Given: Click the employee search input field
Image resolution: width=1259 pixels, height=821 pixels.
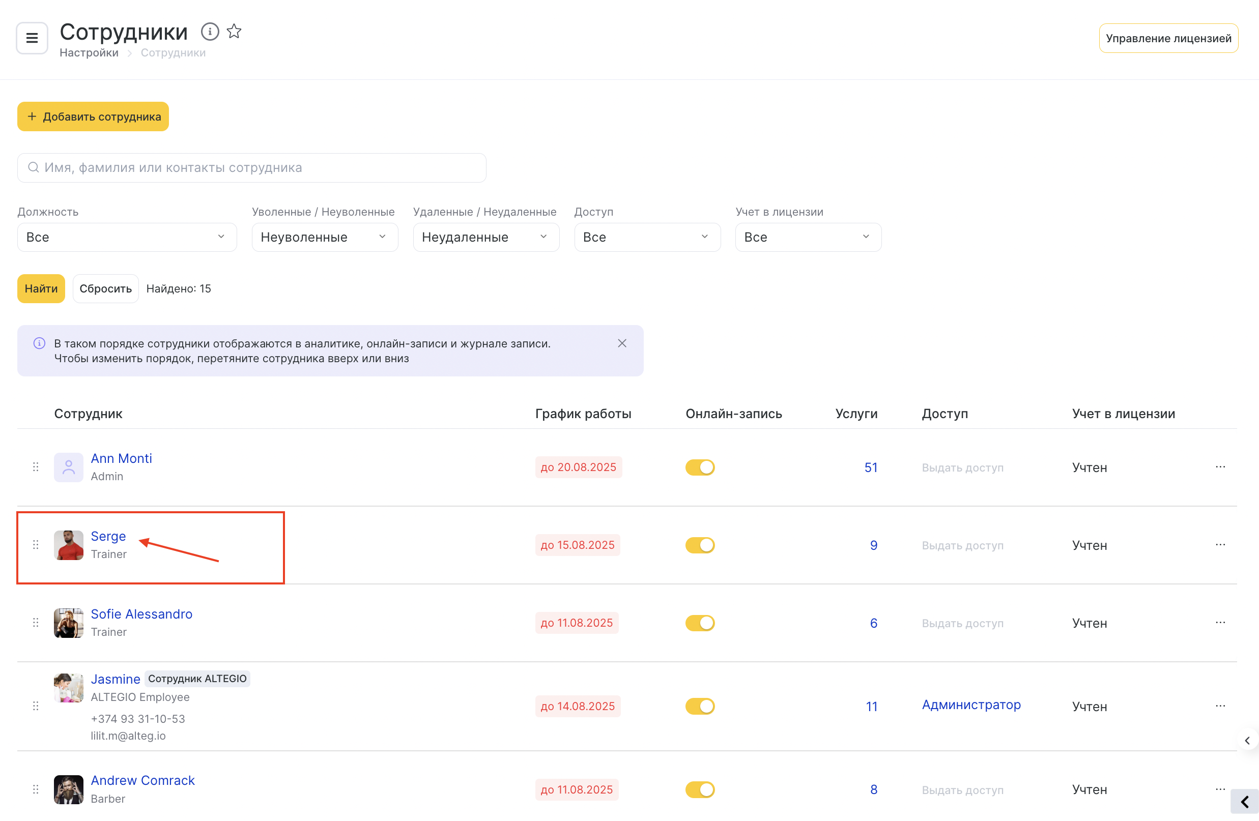Looking at the screenshot, I should pyautogui.click(x=252, y=167).
